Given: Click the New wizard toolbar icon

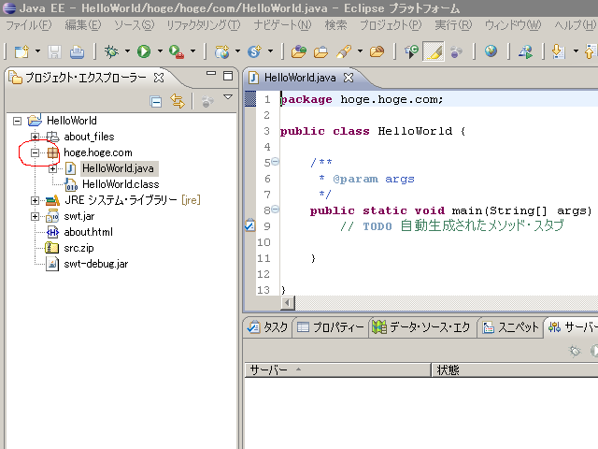Looking at the screenshot, I should tap(21, 51).
